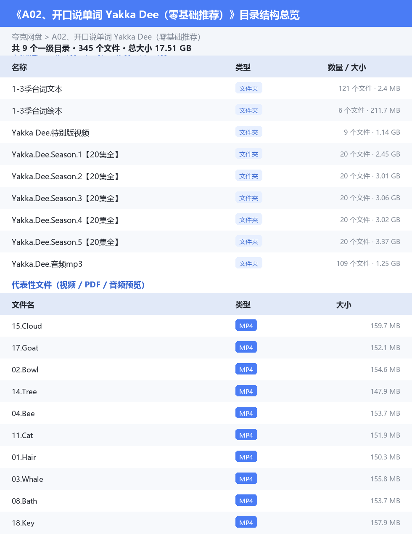Select the file 01.Hair

tap(24, 457)
